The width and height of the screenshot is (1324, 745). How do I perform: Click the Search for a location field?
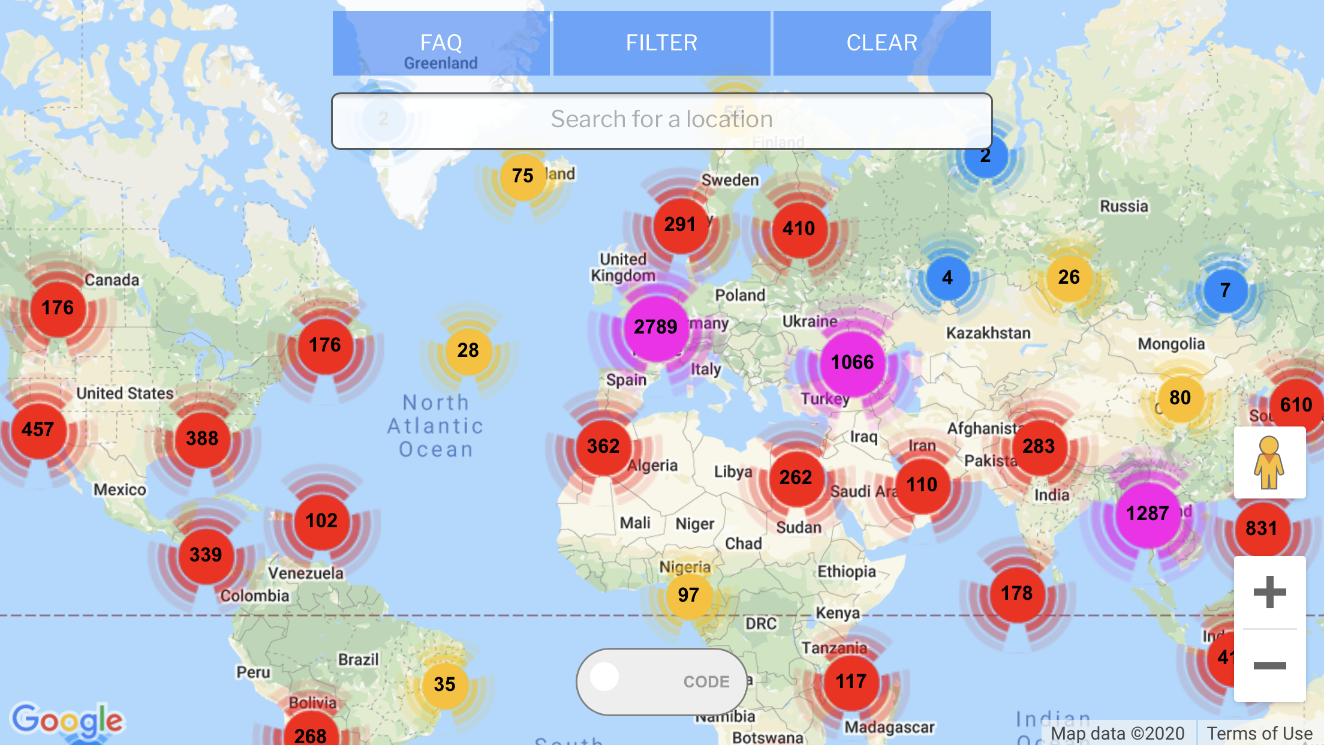click(661, 120)
